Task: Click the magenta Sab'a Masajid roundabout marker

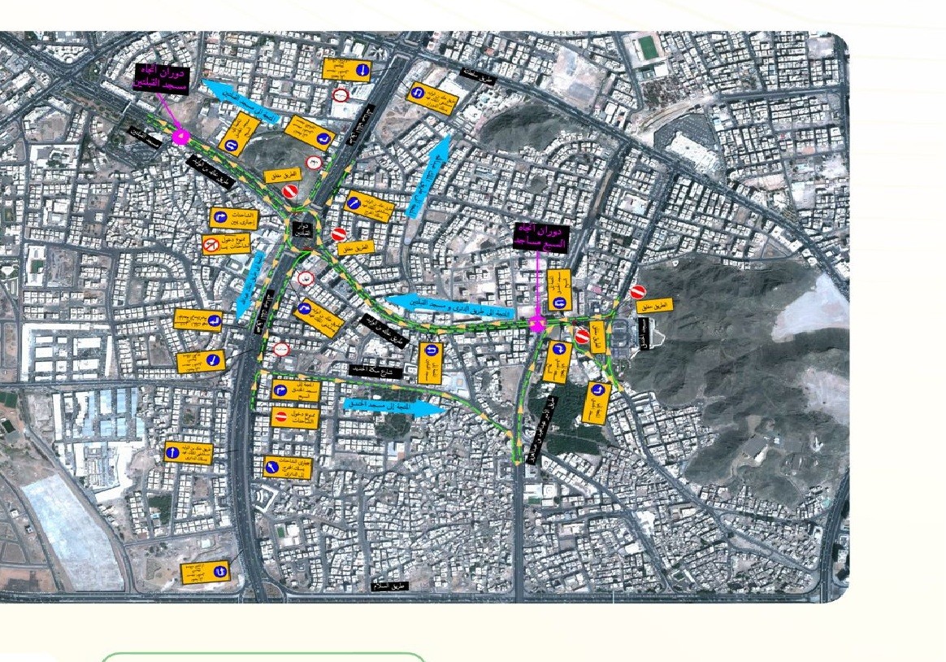Action: pos(537,325)
